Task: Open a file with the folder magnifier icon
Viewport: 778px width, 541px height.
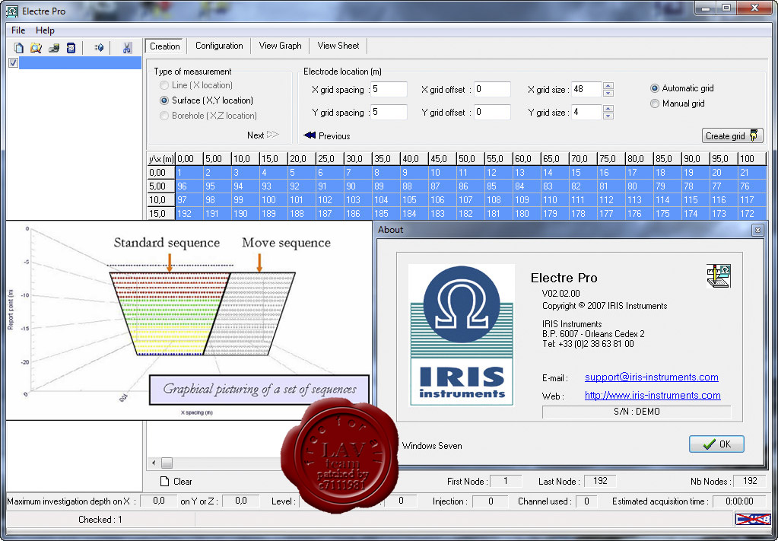Action: coord(36,48)
